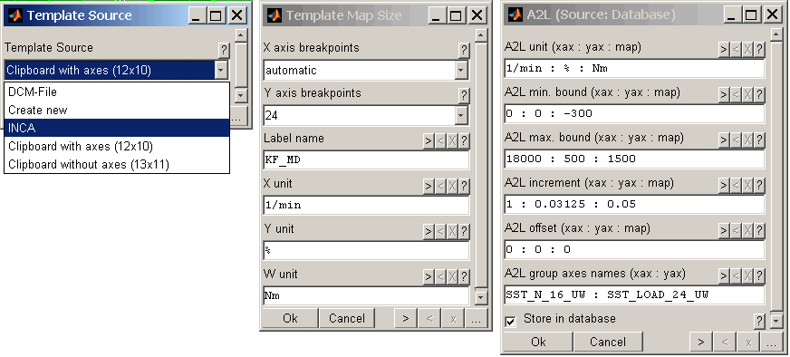The height and width of the screenshot is (357, 790).
Task: Click scroll-down arrow in Template Map Size
Action: (481, 297)
